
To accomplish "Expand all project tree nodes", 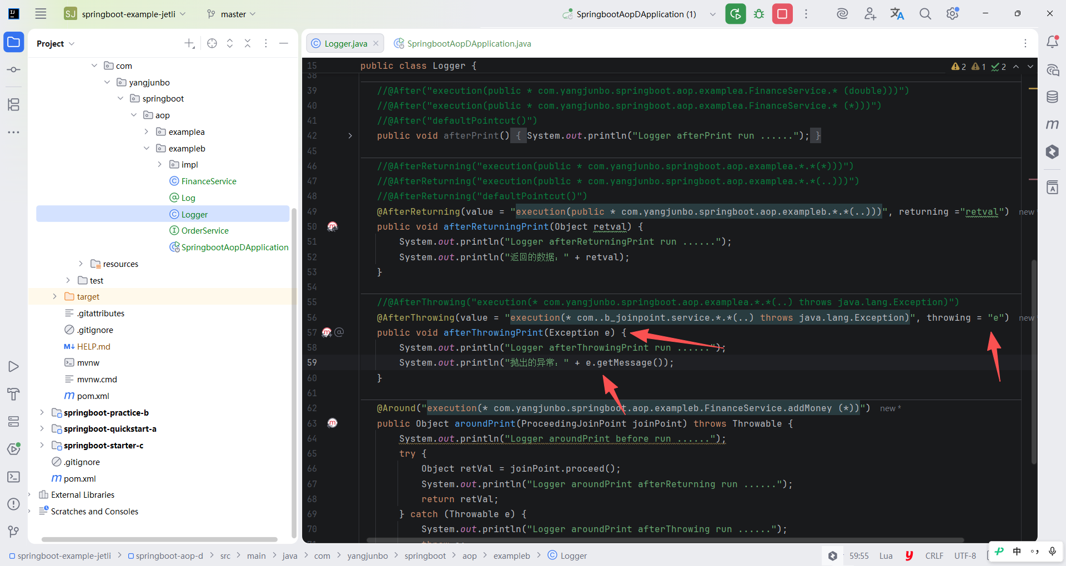I will [230, 43].
